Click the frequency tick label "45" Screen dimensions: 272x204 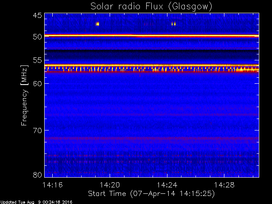tap(37, 15)
